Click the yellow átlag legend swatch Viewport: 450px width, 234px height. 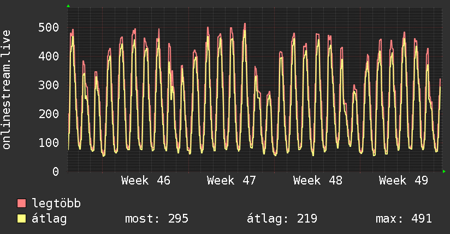(x=21, y=218)
